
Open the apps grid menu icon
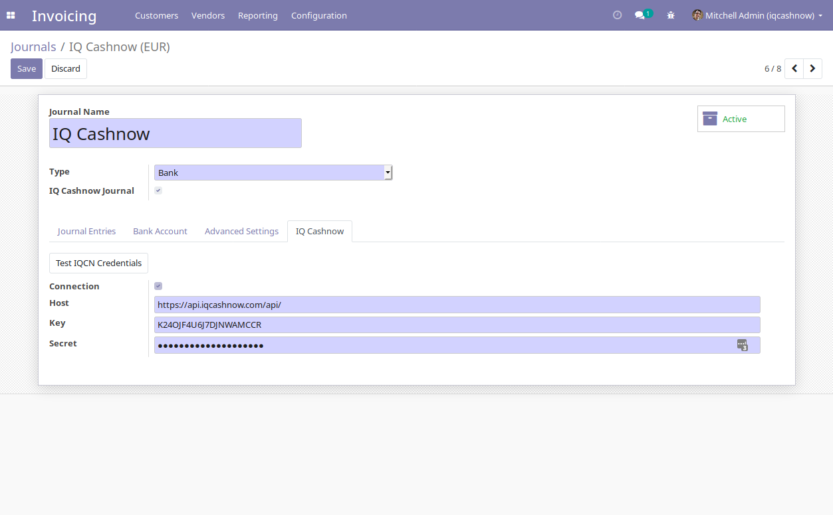coord(11,15)
